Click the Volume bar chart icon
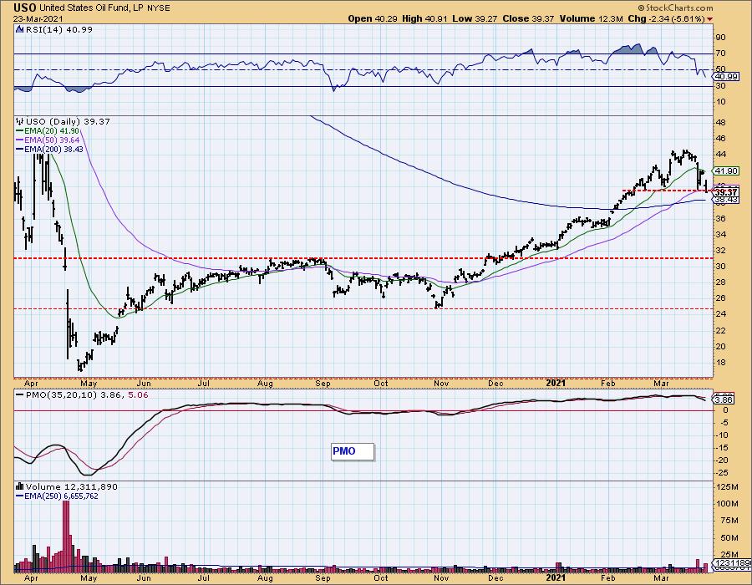752x585 pixels. coord(20,486)
